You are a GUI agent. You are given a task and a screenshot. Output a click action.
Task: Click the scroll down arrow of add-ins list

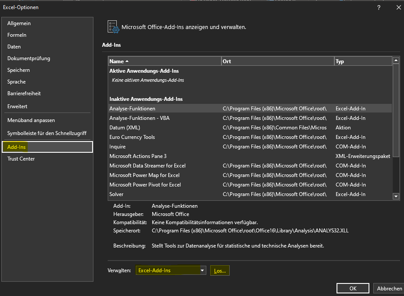point(396,196)
